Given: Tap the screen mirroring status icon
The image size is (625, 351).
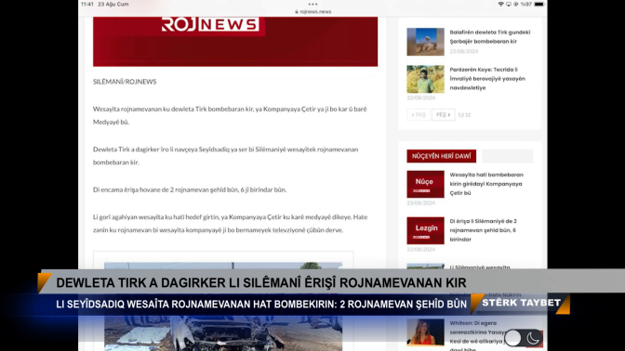Looking at the screenshot, I should pyautogui.click(x=508, y=4).
